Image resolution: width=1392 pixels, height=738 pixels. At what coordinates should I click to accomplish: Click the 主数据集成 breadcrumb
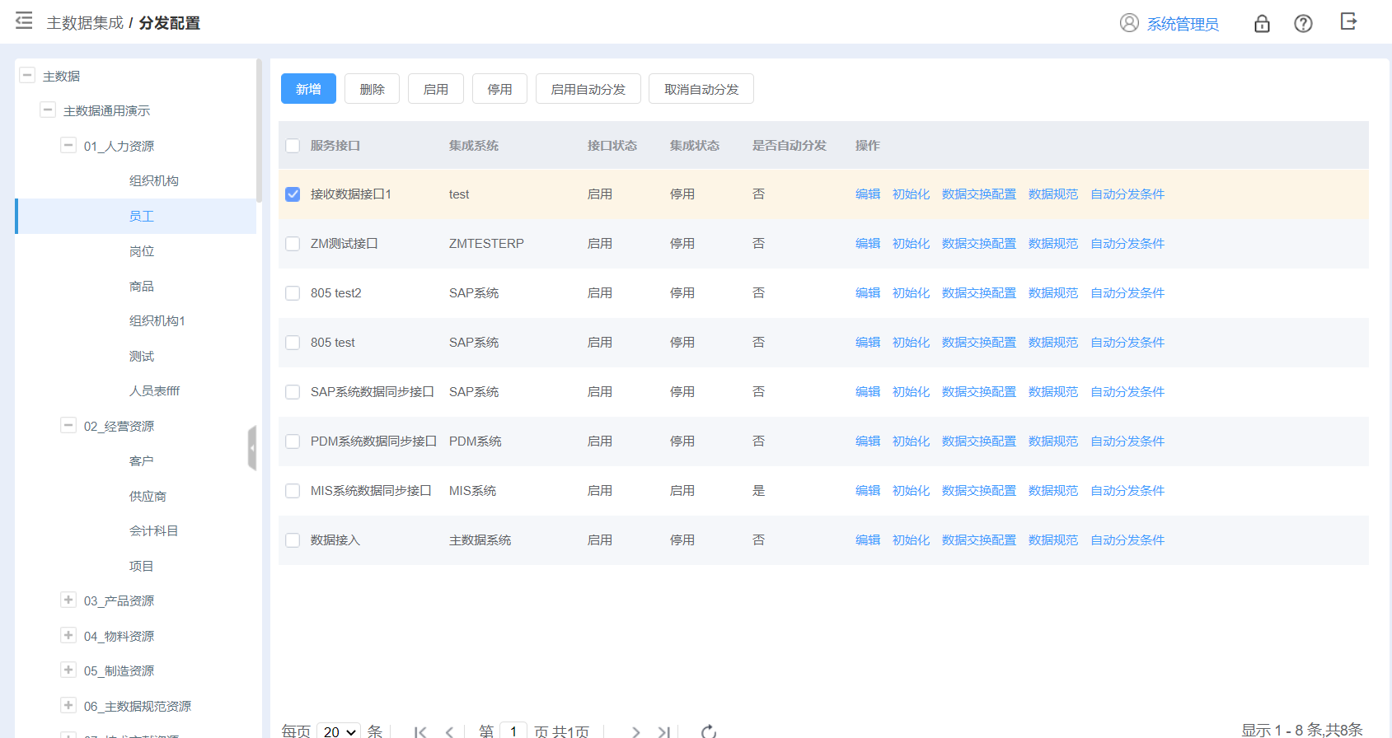tap(85, 23)
